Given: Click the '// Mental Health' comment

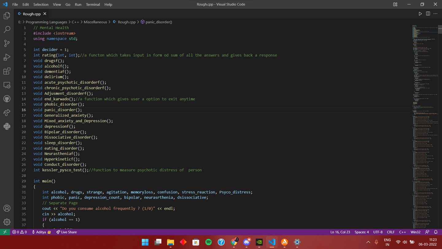Looking at the screenshot, I should (51, 28).
